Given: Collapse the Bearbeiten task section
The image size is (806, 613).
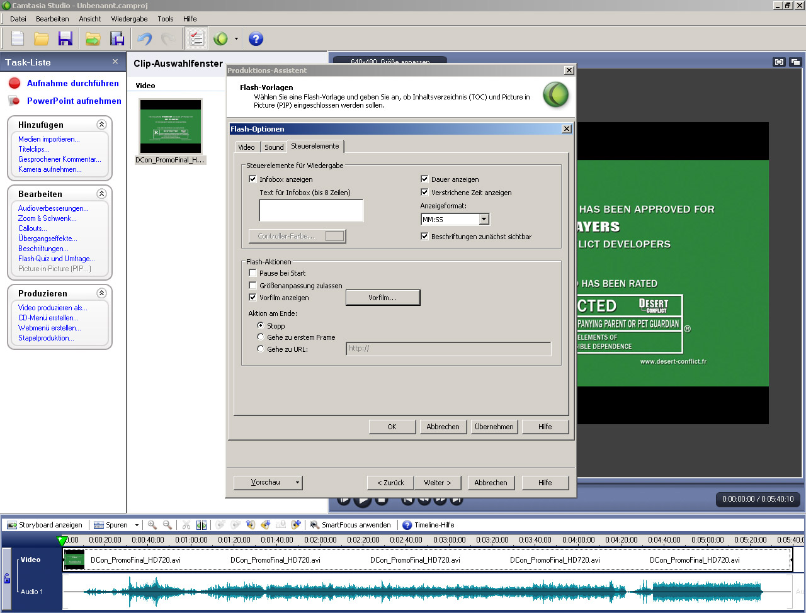Looking at the screenshot, I should point(101,194).
